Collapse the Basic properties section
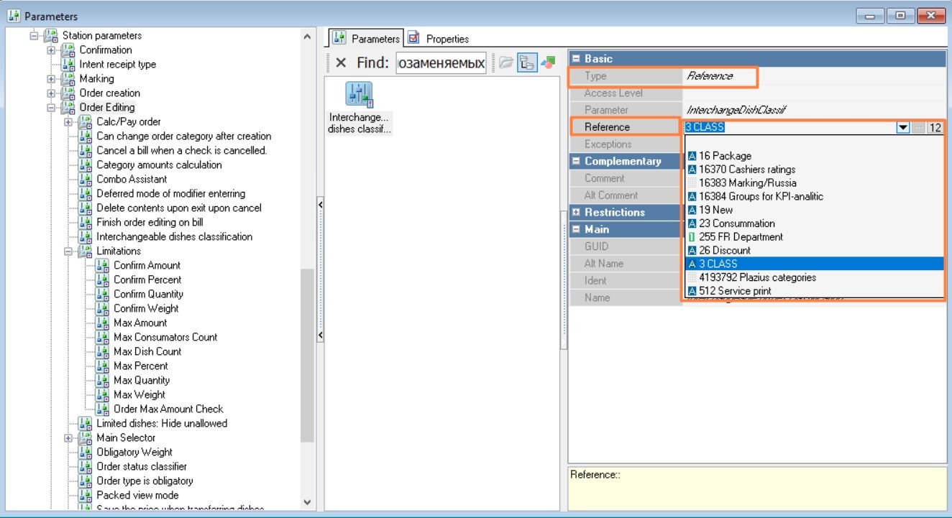 click(x=576, y=59)
